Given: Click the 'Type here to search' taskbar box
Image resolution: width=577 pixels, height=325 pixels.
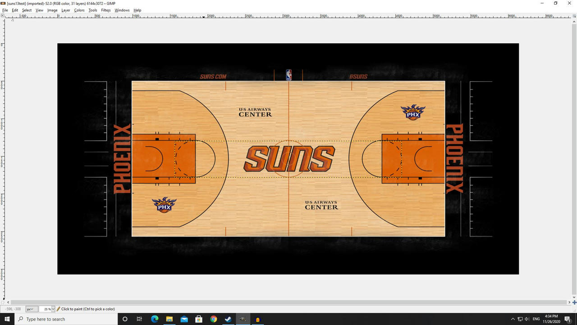Looking at the screenshot, I should (x=66, y=319).
